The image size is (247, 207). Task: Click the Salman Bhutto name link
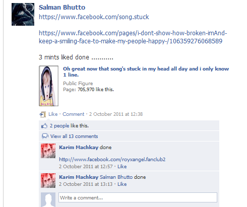[x=62, y=8]
